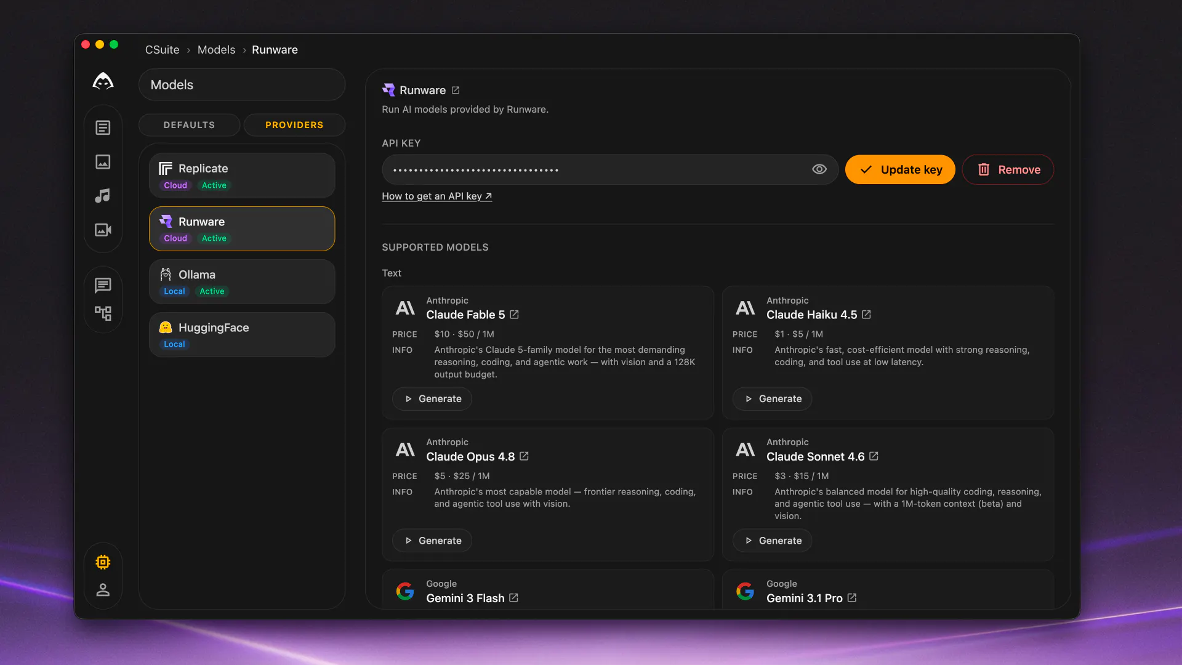Open the user account sidebar icon
This screenshot has height=665, width=1182.
pyautogui.click(x=103, y=590)
